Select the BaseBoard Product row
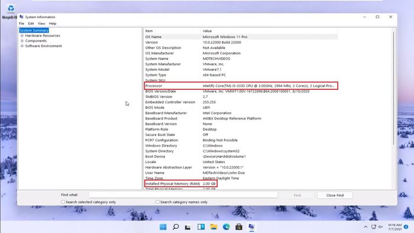 pos(241,118)
